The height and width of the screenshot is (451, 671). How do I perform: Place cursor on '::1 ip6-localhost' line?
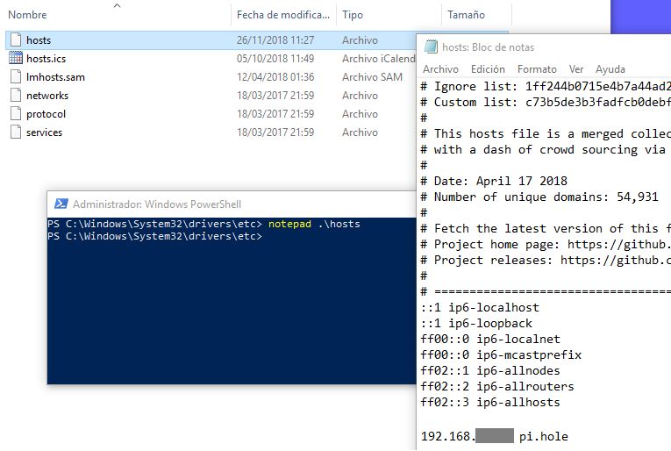[x=480, y=307]
